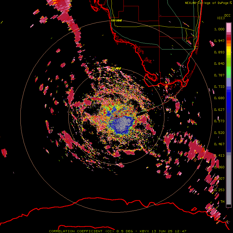Click the [CC] label above the color scale
Image resolution: width=233 pixels, height=233 pixels.
(x=221, y=18)
